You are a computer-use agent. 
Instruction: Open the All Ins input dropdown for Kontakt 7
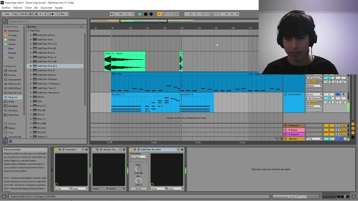pos(314,94)
